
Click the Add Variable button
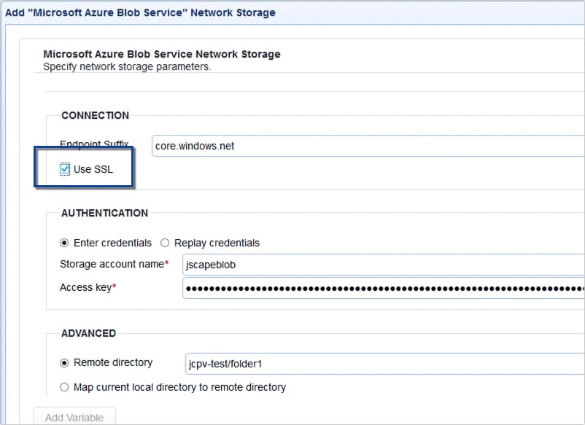coord(73,416)
